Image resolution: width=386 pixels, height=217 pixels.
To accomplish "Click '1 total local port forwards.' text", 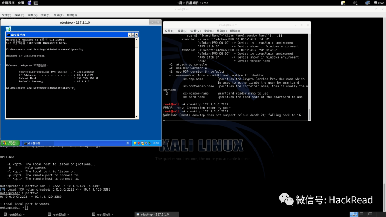I will pos(25,204).
